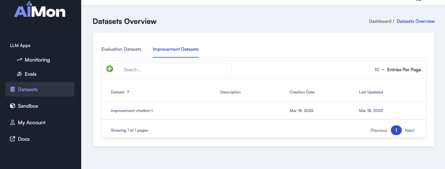Open the Dashboard breadcrumb link
Screen dimensions: 445x169
click(380, 21)
